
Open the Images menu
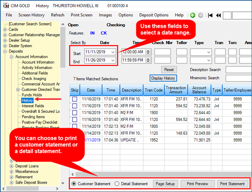(105, 15)
